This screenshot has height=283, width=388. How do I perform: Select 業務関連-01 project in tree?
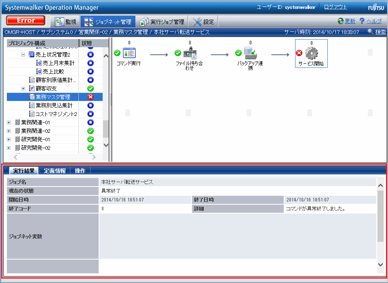[36, 122]
